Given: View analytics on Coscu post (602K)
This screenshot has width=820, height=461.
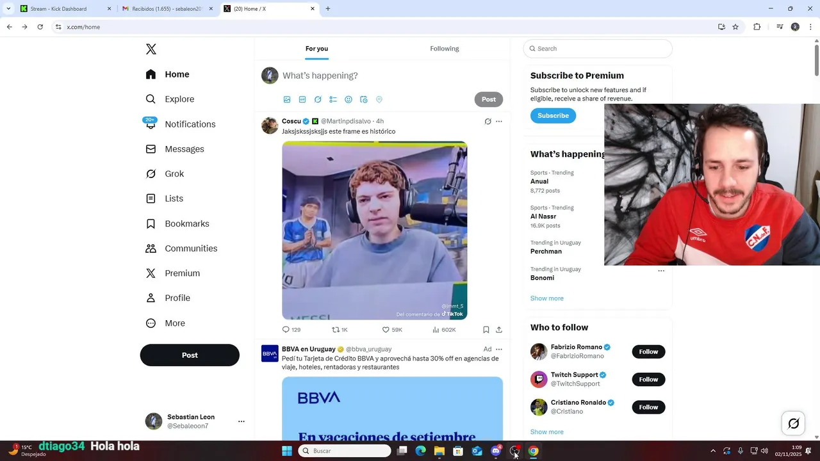Looking at the screenshot, I should (x=444, y=330).
